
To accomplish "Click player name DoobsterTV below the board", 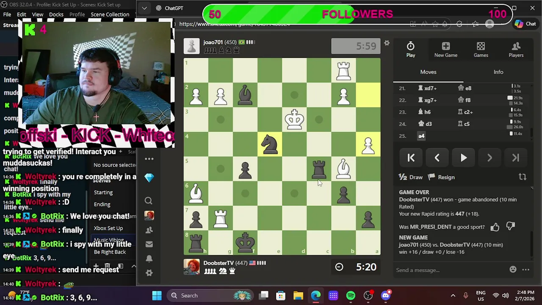I will click(x=218, y=263).
